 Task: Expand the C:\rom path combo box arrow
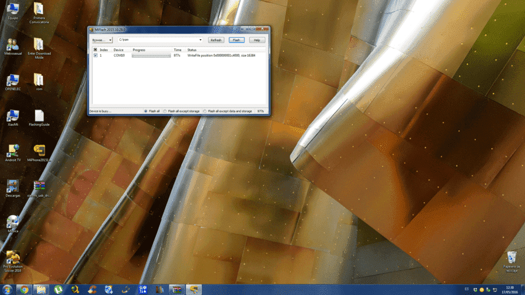coord(200,40)
